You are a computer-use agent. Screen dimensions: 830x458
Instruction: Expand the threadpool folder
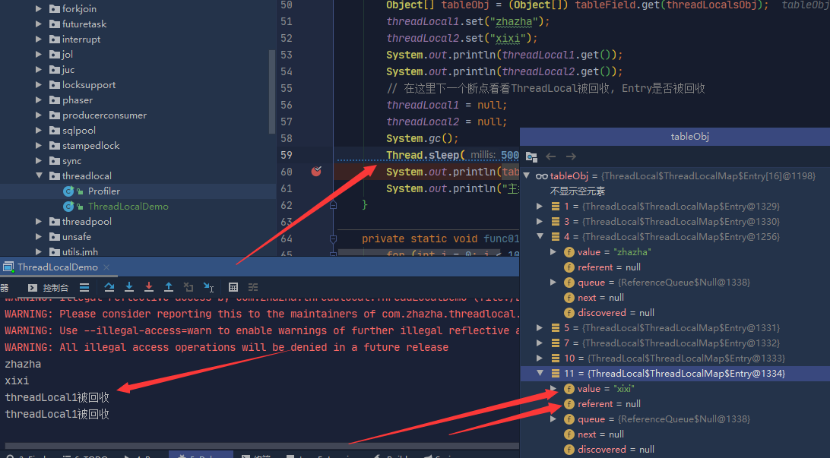click(x=39, y=221)
